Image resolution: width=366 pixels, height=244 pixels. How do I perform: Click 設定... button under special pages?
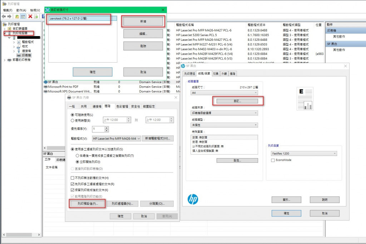click(x=237, y=160)
